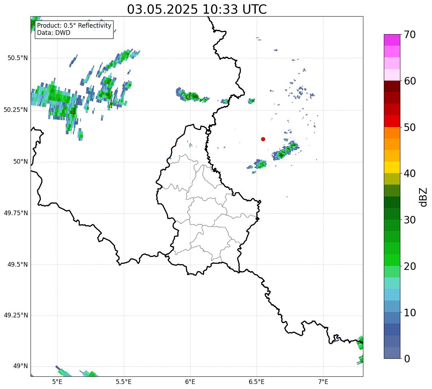Pick the orange colorbar swatch just below 50
The image size is (432, 389).
pyautogui.click(x=392, y=132)
